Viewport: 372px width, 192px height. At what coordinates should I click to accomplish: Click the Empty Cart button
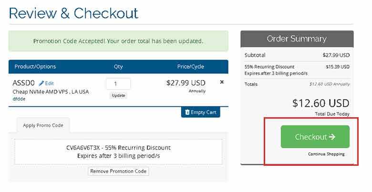point(201,112)
